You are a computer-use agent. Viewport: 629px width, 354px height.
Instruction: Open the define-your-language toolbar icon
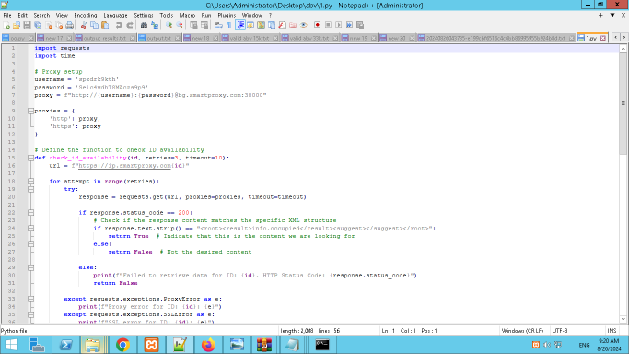click(x=250, y=25)
